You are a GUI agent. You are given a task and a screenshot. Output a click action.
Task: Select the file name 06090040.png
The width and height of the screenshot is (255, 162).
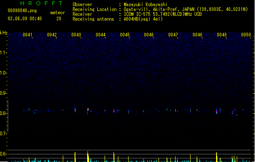pyautogui.click(x=22, y=11)
